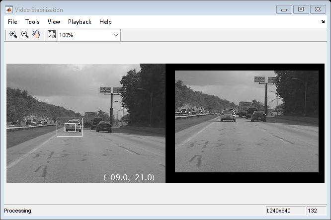
Task: Expand the 100% zoom dropdown arrow
Action: pyautogui.click(x=116, y=35)
